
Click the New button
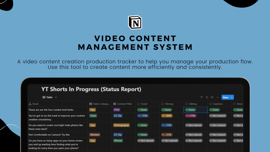coord(226,97)
